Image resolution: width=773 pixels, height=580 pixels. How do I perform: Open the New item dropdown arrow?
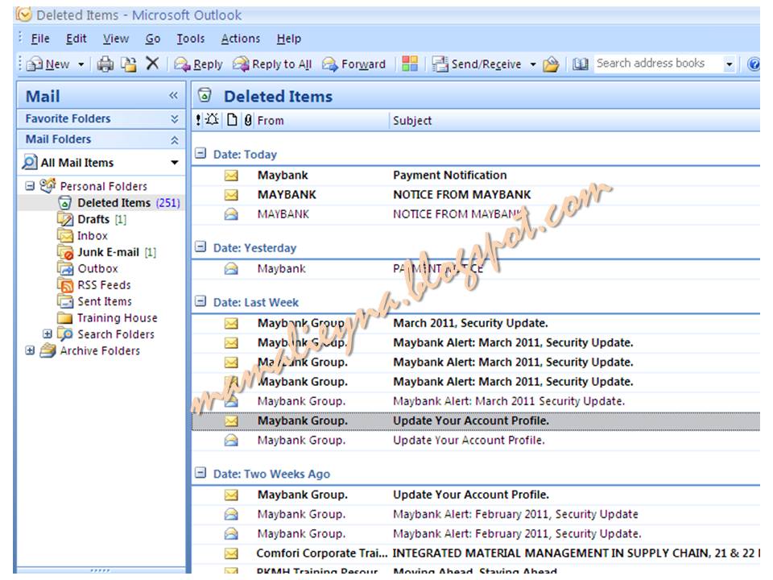pyautogui.click(x=81, y=64)
